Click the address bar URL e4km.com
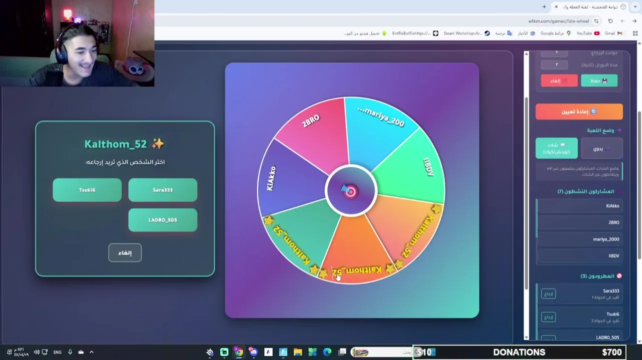The height and width of the screenshot is (360, 642). [558, 21]
